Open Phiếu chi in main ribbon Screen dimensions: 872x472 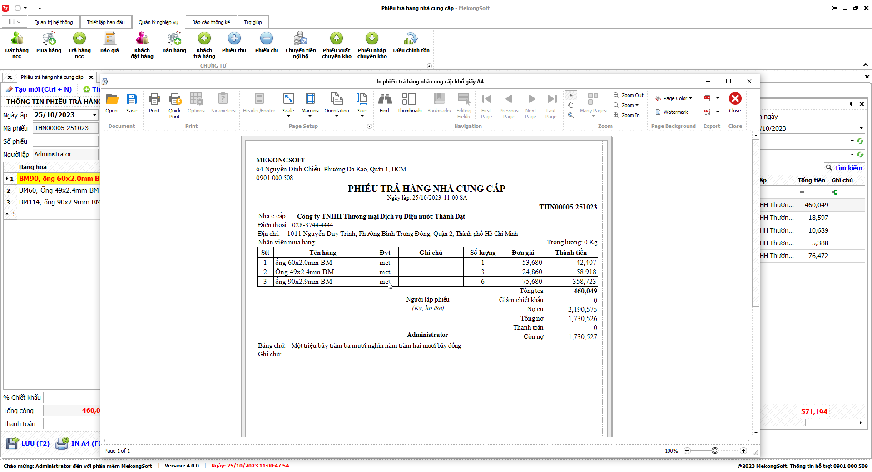pos(267,43)
